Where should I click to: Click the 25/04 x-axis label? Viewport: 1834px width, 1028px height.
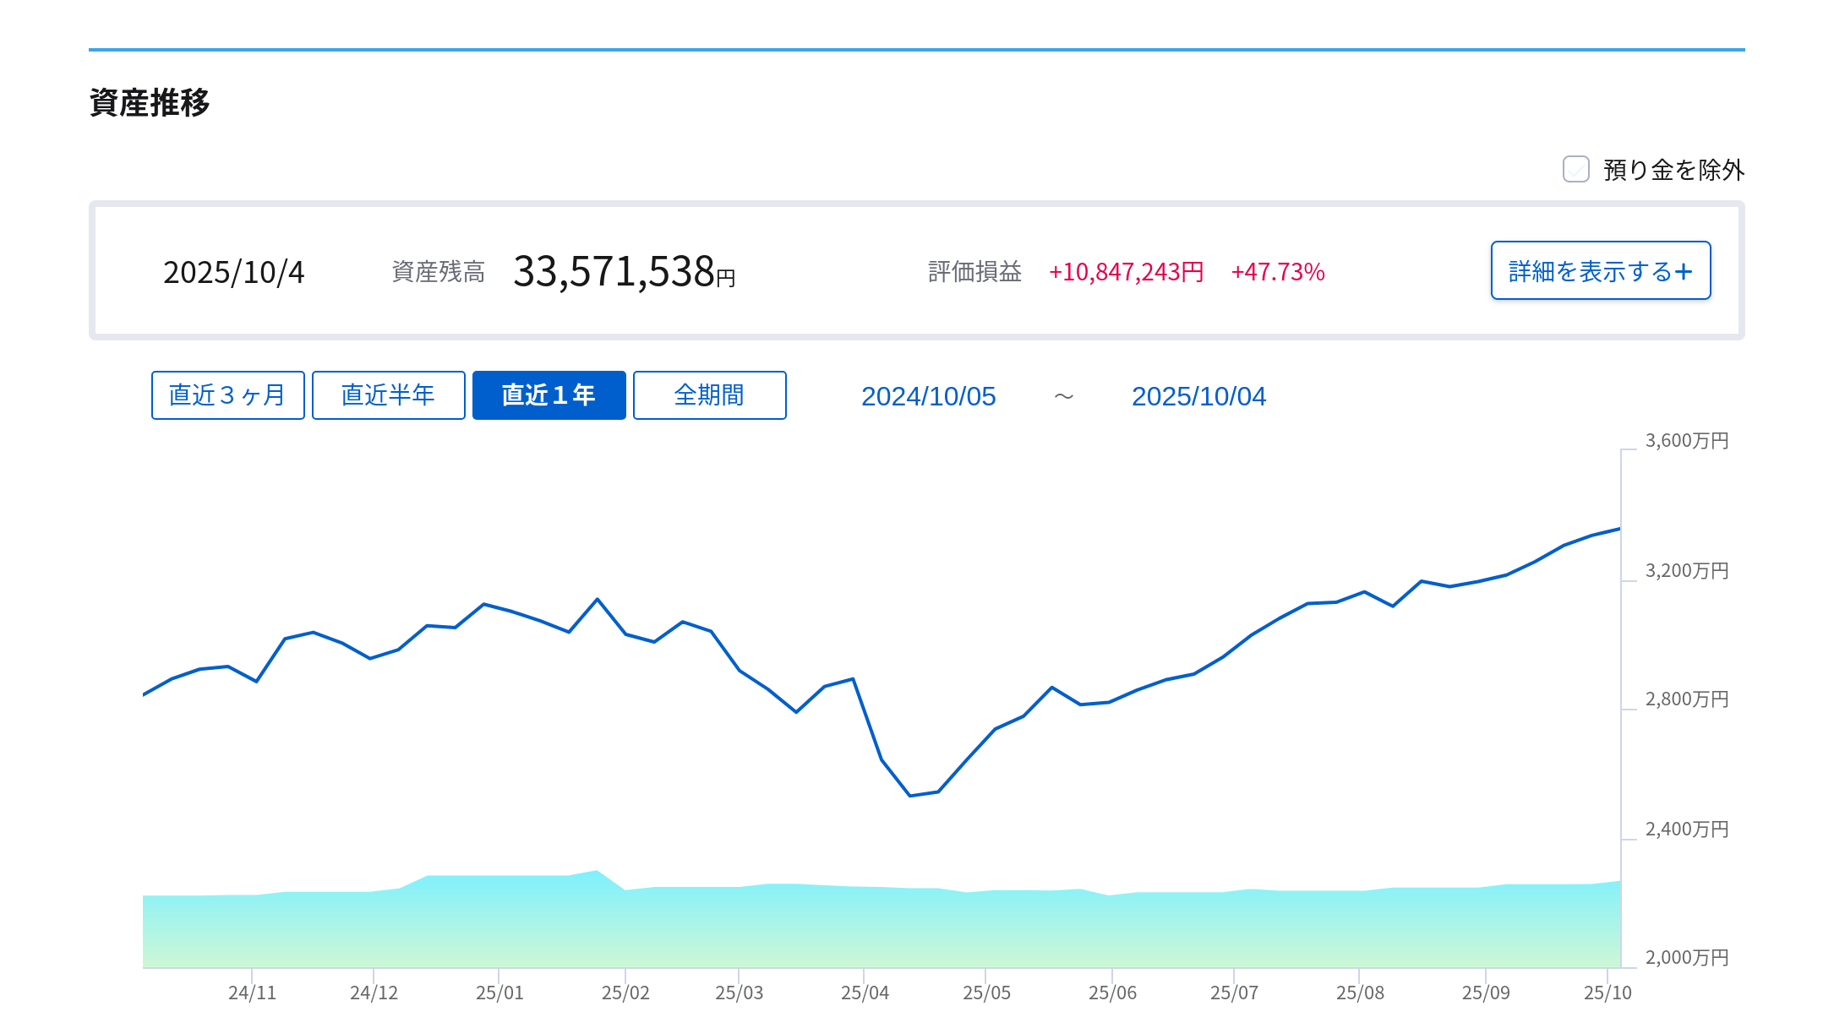coord(865,993)
